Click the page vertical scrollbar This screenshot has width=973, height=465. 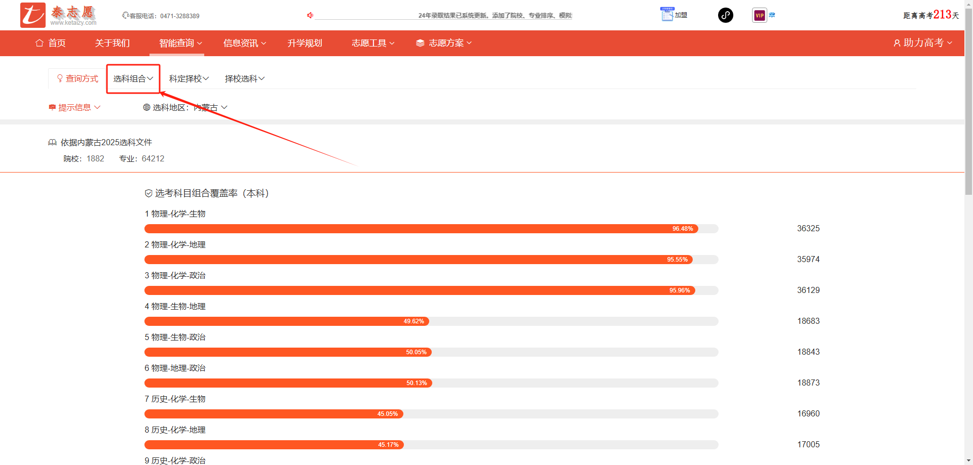coord(968,101)
